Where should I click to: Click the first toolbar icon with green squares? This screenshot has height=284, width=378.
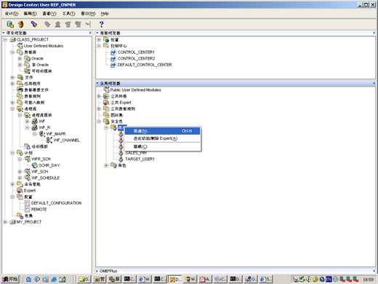point(10,24)
